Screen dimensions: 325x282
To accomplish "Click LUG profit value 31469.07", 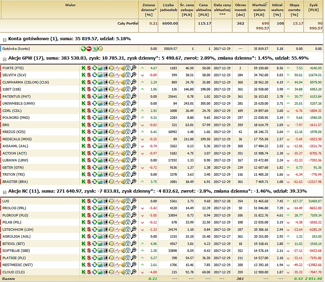I will [315, 201].
